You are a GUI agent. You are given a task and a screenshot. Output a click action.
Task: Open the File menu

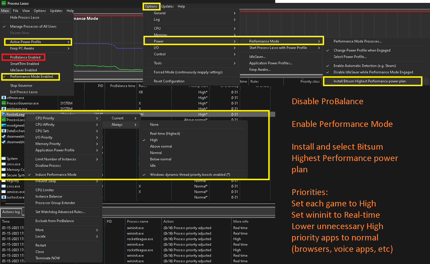16,11
